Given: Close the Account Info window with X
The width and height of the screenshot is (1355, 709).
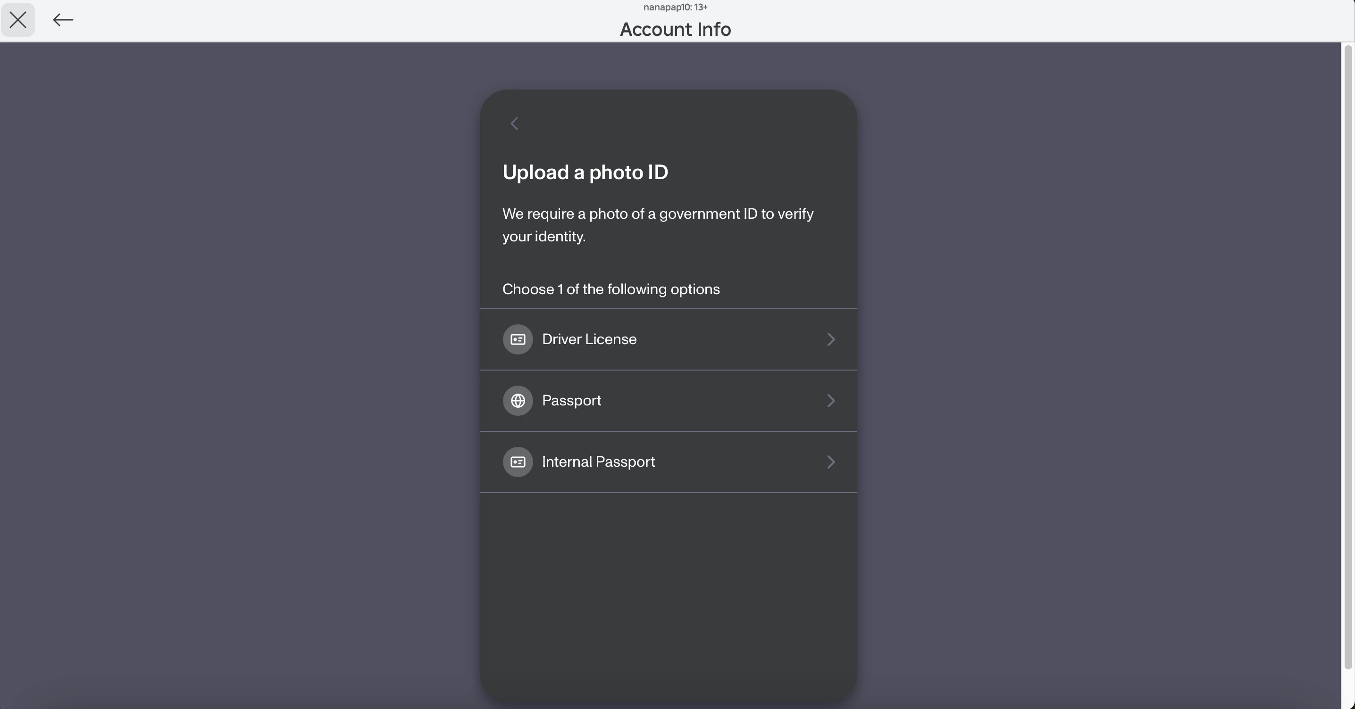Looking at the screenshot, I should [18, 20].
